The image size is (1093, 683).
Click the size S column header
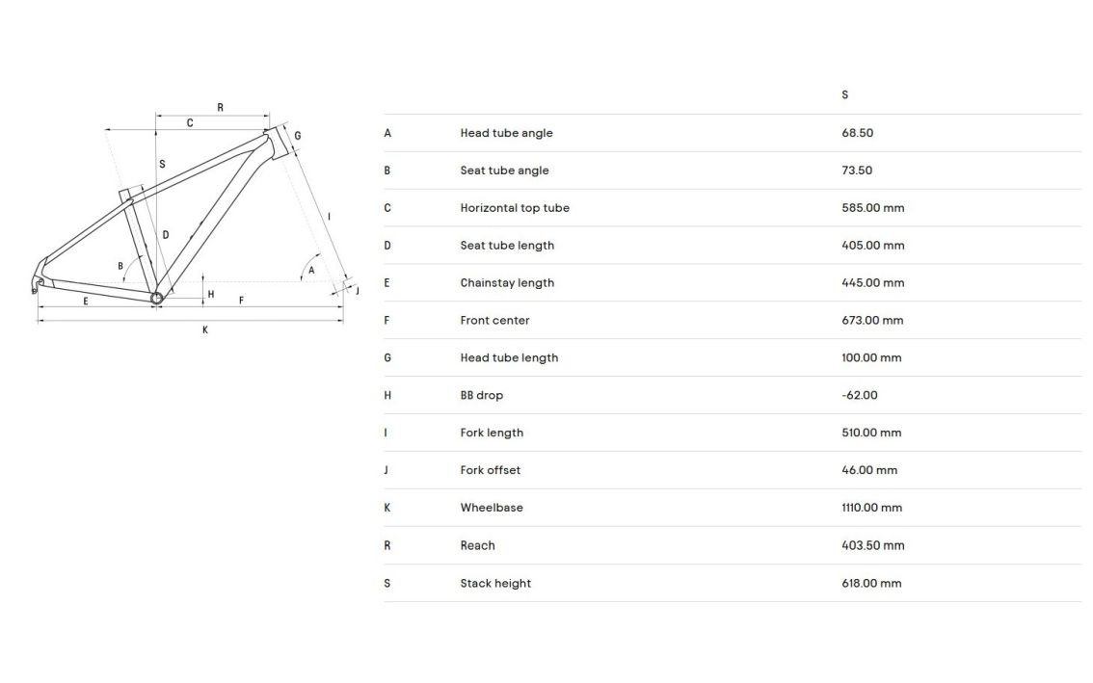coord(845,95)
